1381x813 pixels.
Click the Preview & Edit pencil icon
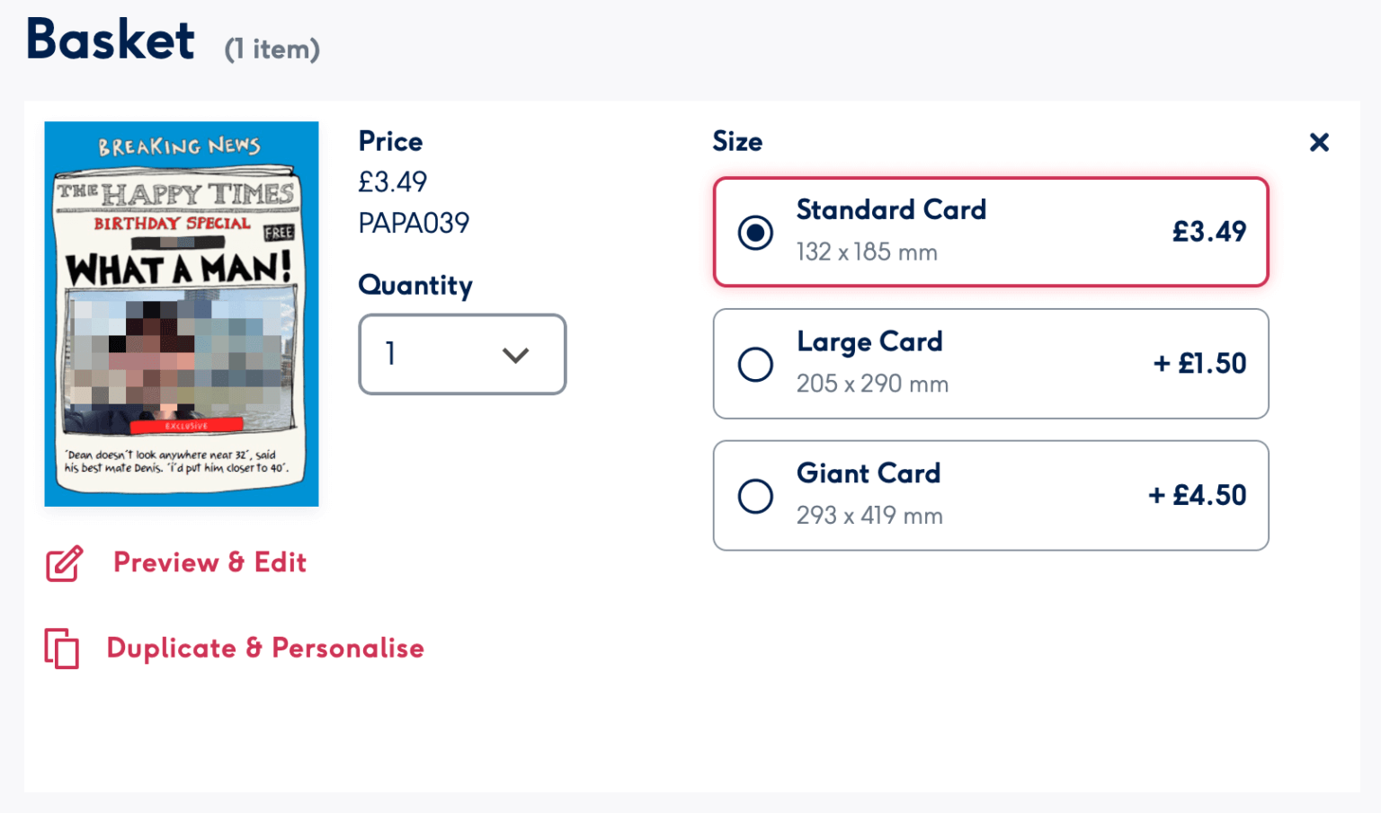(x=62, y=564)
